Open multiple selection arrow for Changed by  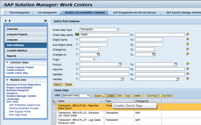point(188,49)
